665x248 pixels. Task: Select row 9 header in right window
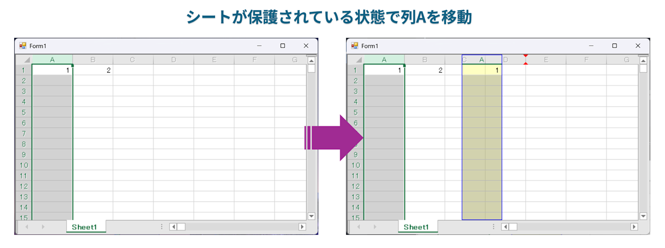(356, 155)
